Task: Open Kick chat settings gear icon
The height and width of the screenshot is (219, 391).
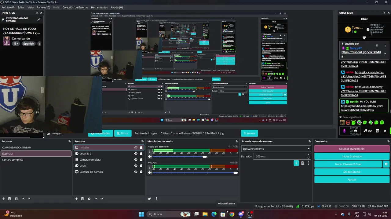Action: pyautogui.click(x=385, y=131)
